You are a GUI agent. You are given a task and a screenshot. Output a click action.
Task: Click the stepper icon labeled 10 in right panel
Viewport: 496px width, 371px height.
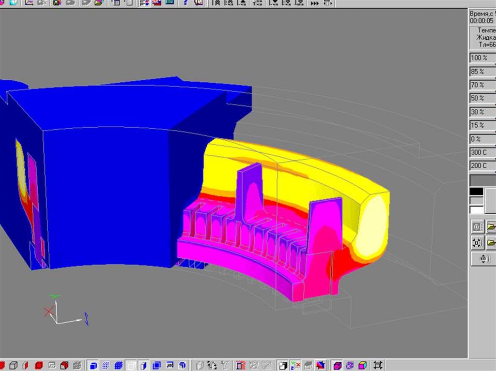pos(482,259)
